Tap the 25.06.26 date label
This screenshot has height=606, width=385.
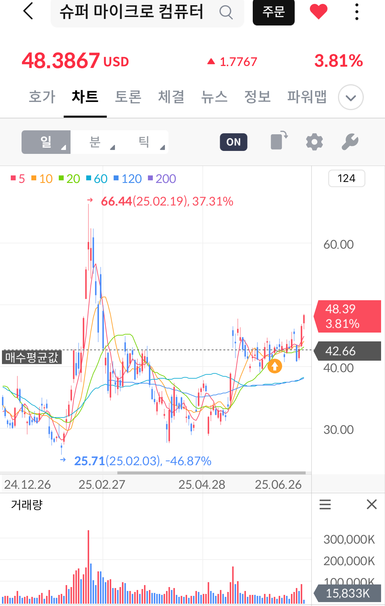(x=278, y=484)
